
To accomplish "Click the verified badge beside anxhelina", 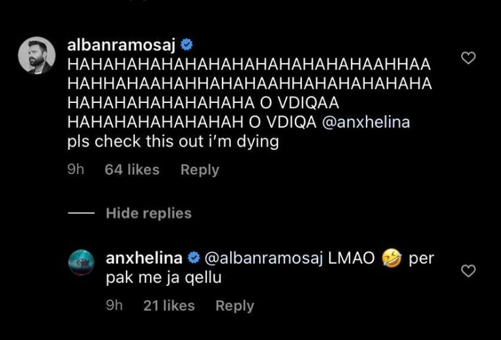I will click(193, 258).
